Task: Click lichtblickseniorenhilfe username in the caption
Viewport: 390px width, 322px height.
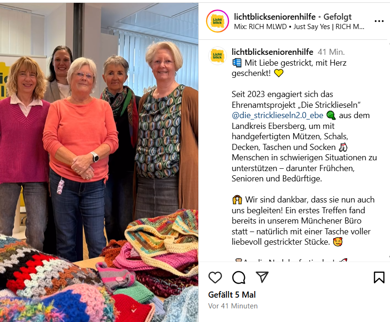Action: click(x=273, y=52)
